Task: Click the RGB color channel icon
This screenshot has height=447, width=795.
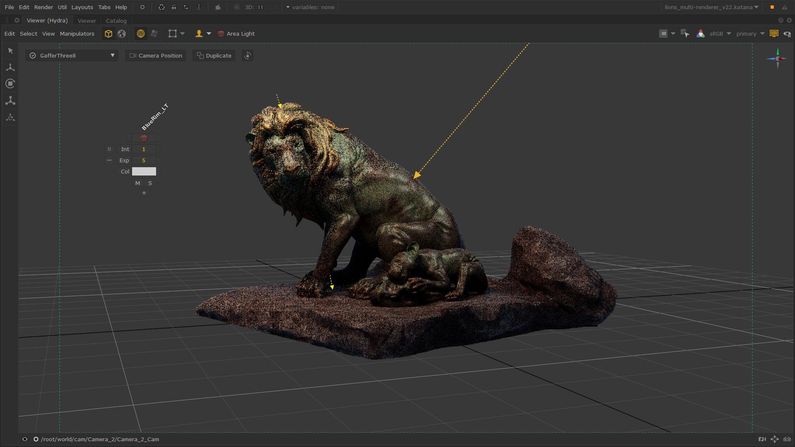Action: (x=701, y=34)
